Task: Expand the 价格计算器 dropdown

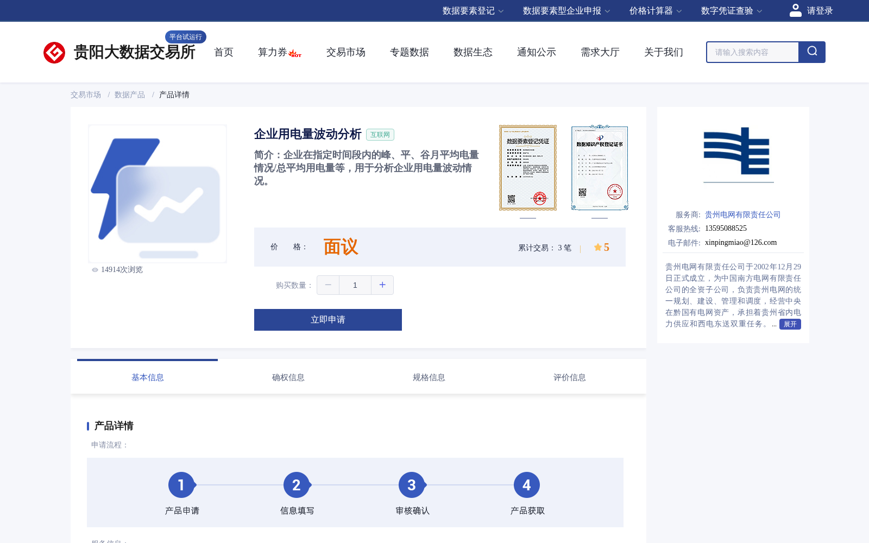Action: tap(656, 11)
